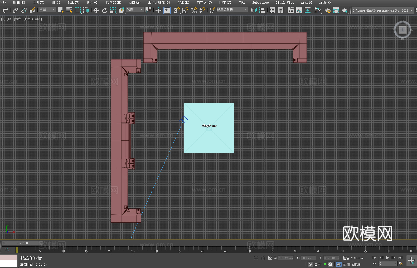Open Rendered Frame Window icon
Image resolution: width=417 pixels, height=268 pixels.
[x=336, y=10]
